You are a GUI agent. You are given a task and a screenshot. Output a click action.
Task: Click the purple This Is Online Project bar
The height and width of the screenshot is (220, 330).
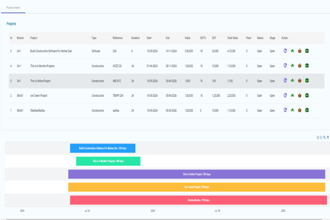coord(197,174)
